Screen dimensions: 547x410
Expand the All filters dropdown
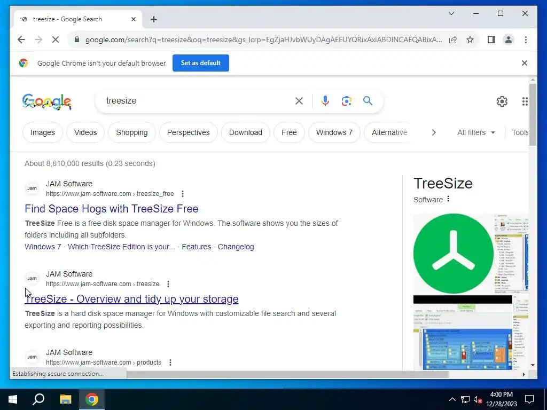tap(476, 132)
